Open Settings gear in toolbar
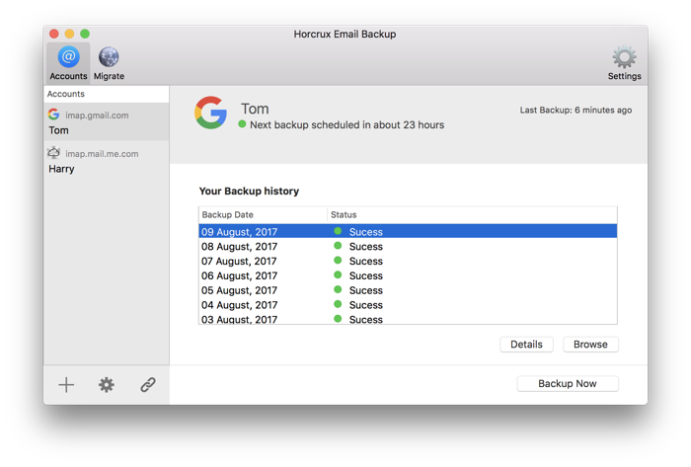 [x=624, y=63]
